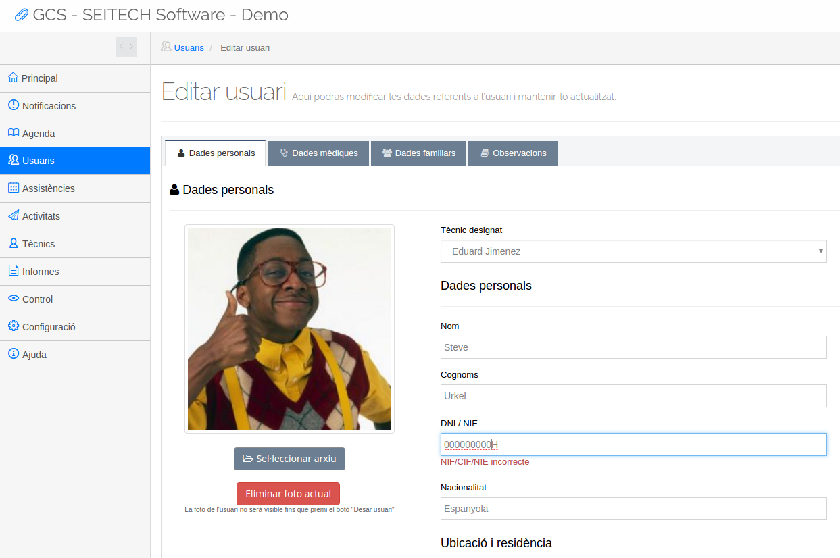Click the Nacionalitat input field
This screenshot has height=558, width=840.
pos(634,509)
